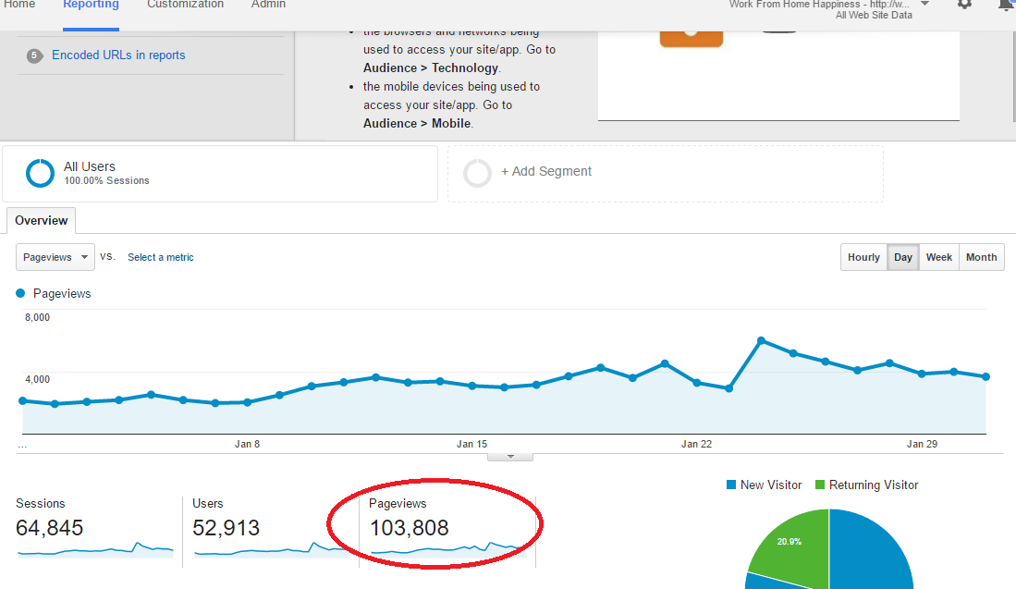This screenshot has height=589, width=1016.
Task: Click the All Users donut icon
Action: click(x=40, y=173)
